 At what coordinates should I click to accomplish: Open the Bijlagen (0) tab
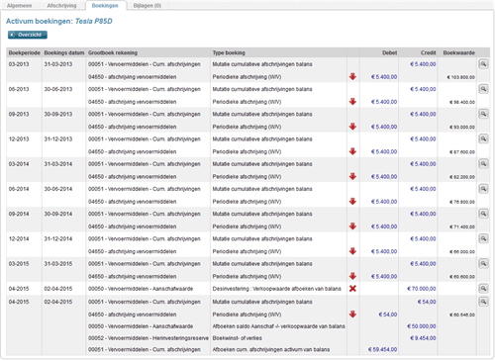click(x=148, y=6)
